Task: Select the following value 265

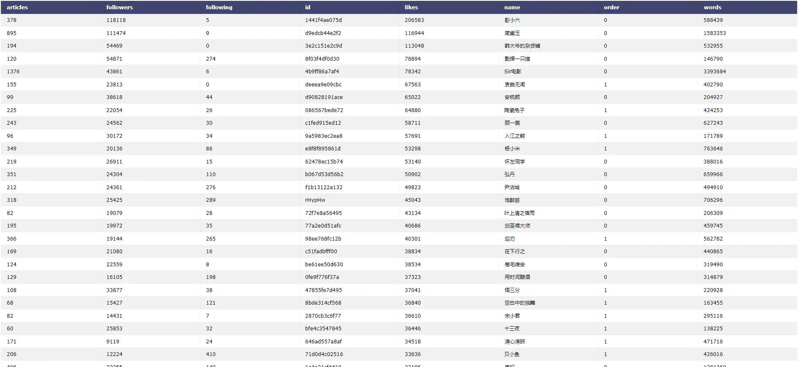Action: 211,238
